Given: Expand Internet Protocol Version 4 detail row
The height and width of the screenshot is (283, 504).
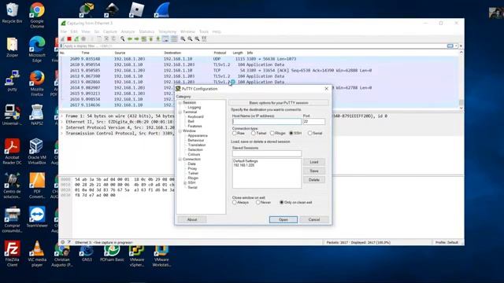Looking at the screenshot, I should 62,127.
